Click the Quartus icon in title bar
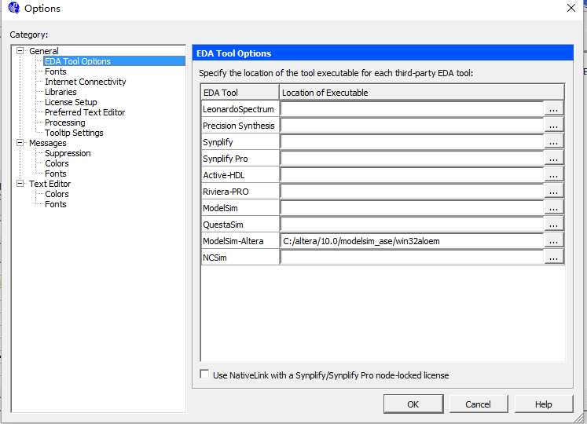Image resolution: width=587 pixels, height=424 pixels. 14,8
